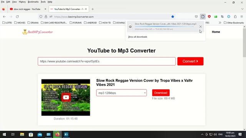The image size is (246, 138).
Task: Open the View menu
Action: pos(15,2)
